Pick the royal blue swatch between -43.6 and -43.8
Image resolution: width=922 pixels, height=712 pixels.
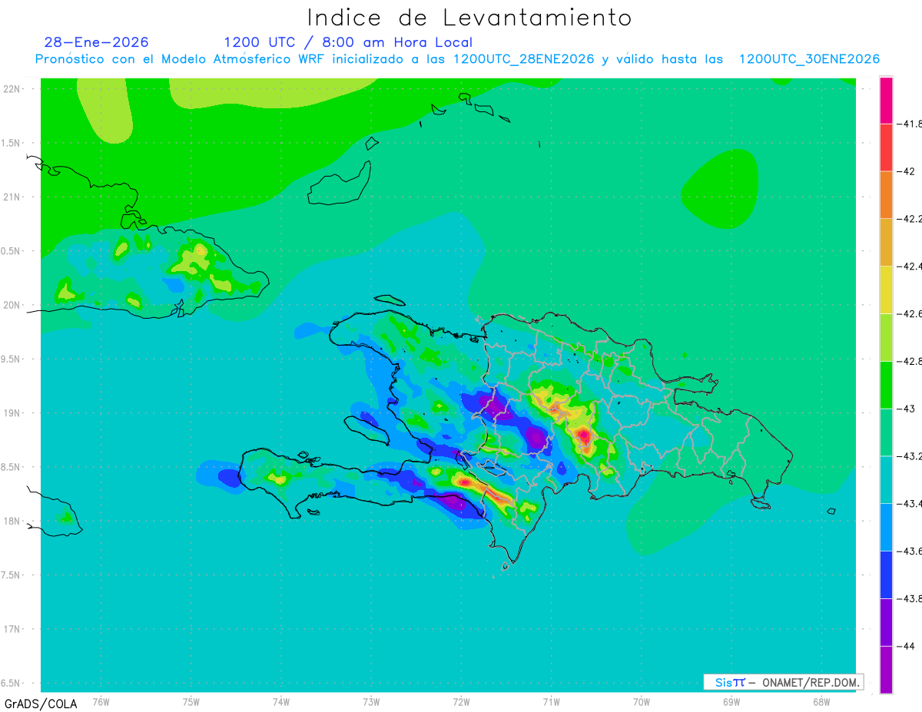click(886, 575)
